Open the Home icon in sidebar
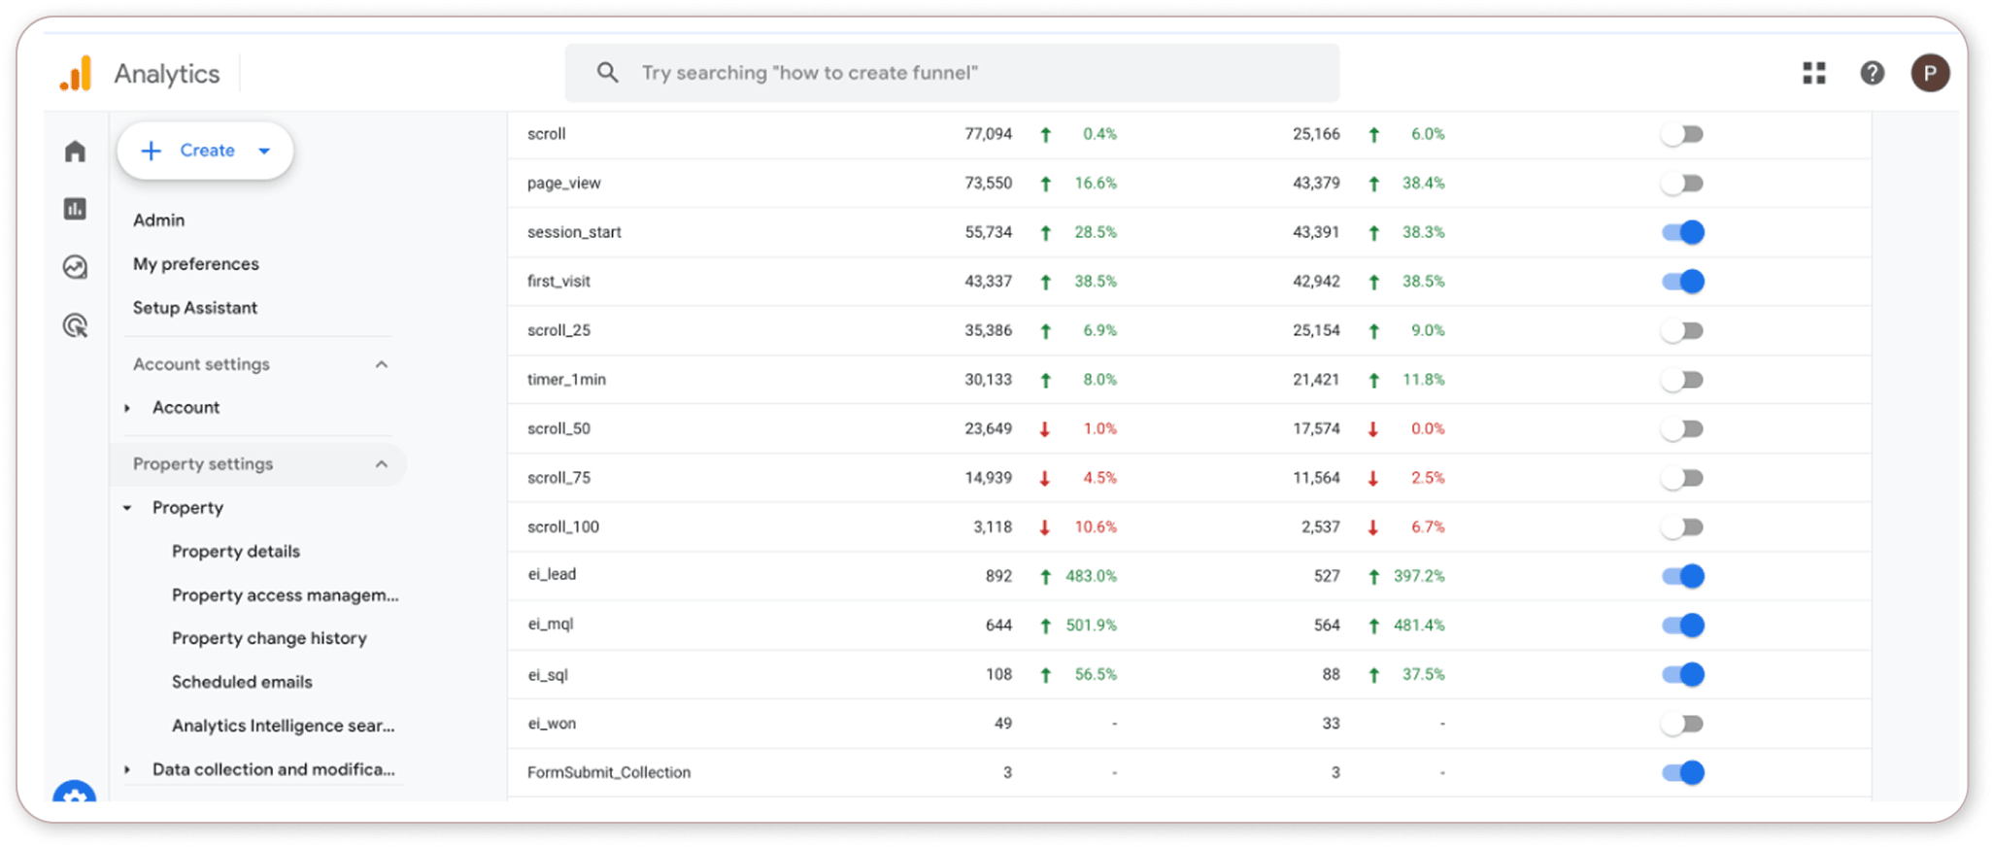This screenshot has width=1993, height=847. [x=75, y=152]
